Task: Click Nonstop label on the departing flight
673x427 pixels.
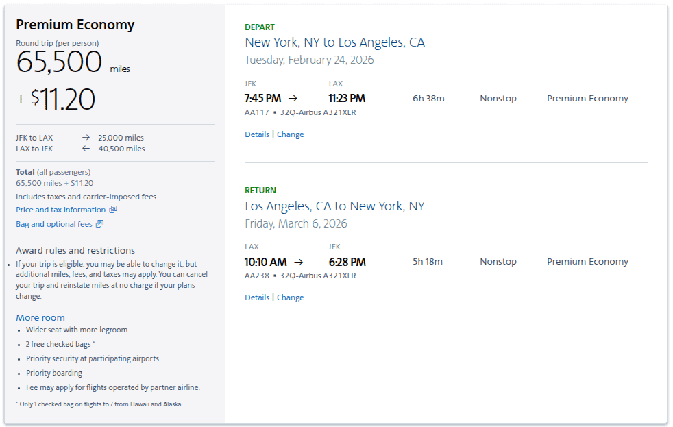Action: [x=498, y=98]
